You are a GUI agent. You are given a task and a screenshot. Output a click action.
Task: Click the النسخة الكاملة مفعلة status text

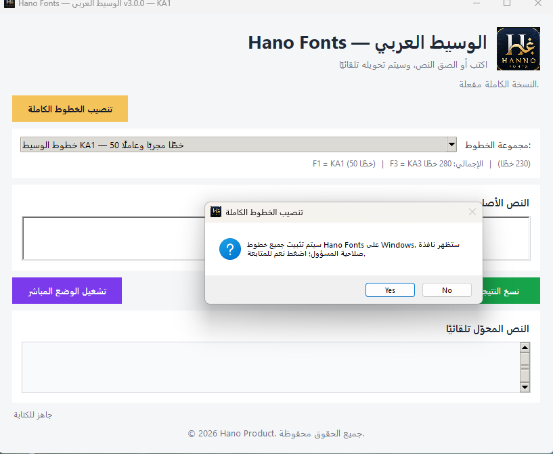(499, 85)
